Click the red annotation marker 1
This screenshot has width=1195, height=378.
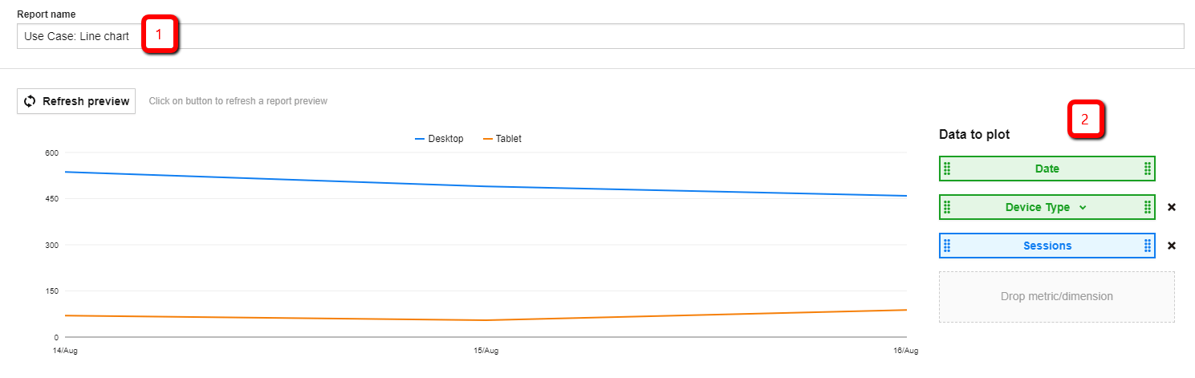coord(159,35)
